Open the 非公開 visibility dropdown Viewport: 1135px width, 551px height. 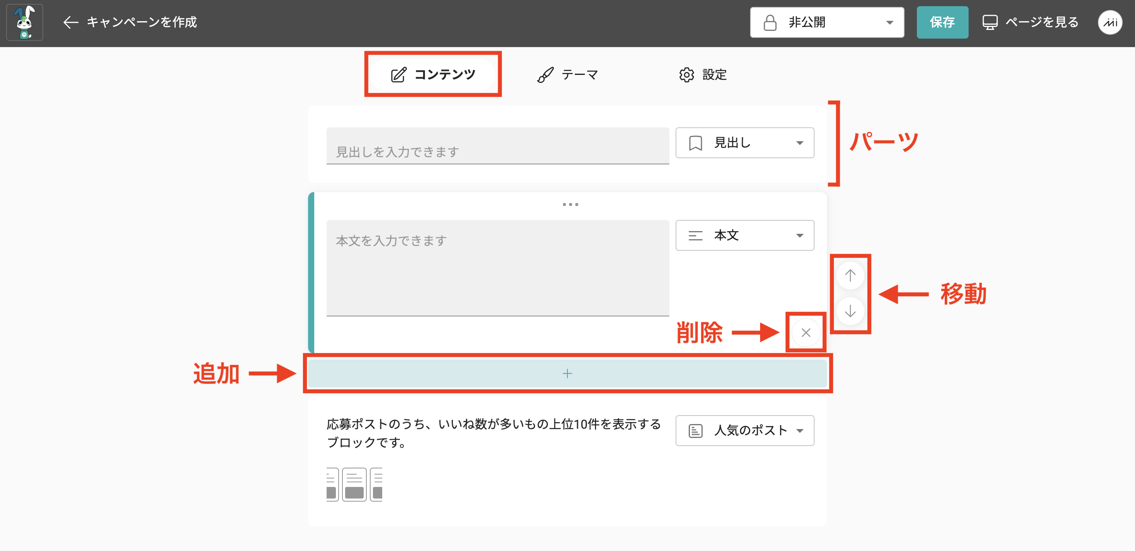(827, 22)
